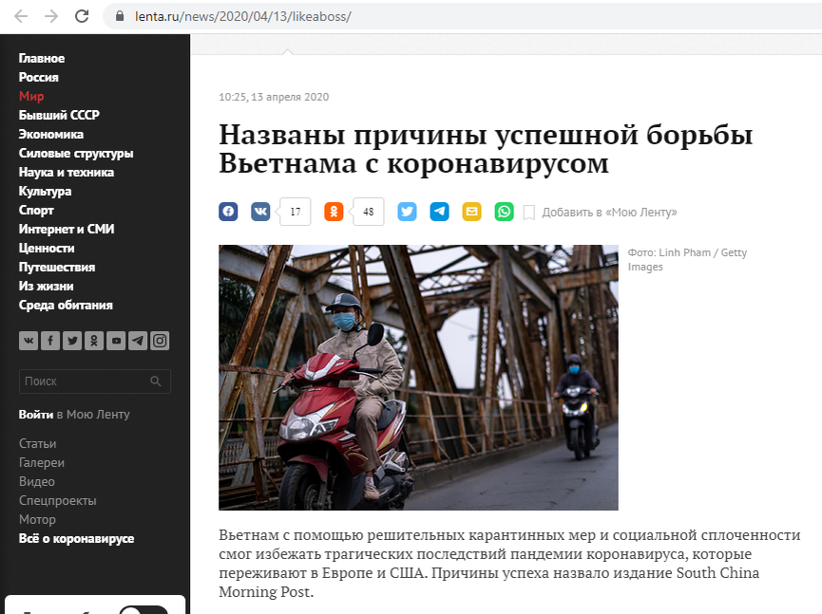
Task: Share article by email icon
Action: (471, 212)
